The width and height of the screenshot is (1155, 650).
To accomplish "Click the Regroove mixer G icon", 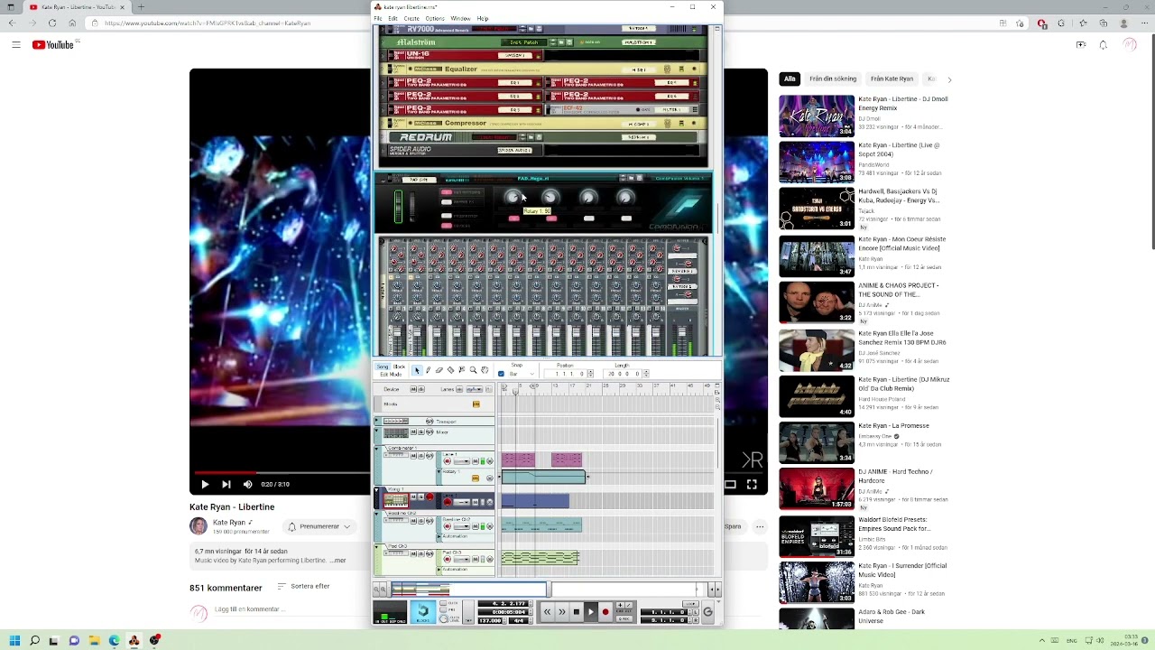I will [x=707, y=612].
